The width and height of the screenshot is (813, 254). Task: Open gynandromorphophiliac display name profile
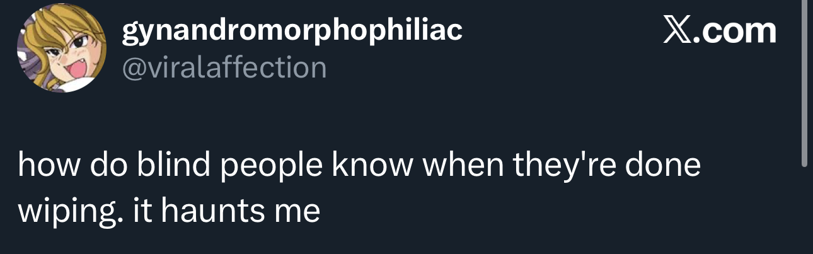tap(292, 30)
